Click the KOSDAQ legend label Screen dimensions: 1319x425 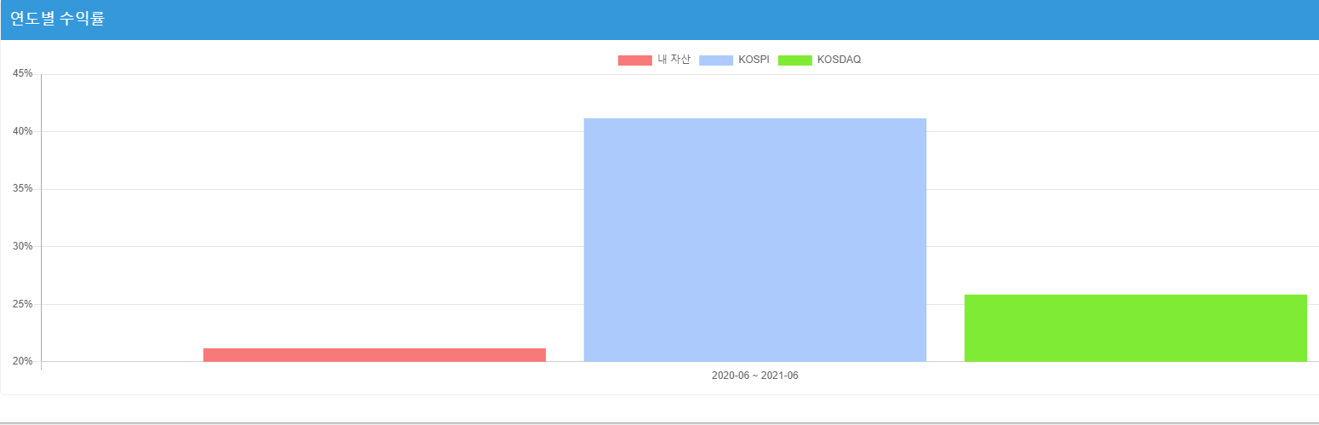coord(839,60)
